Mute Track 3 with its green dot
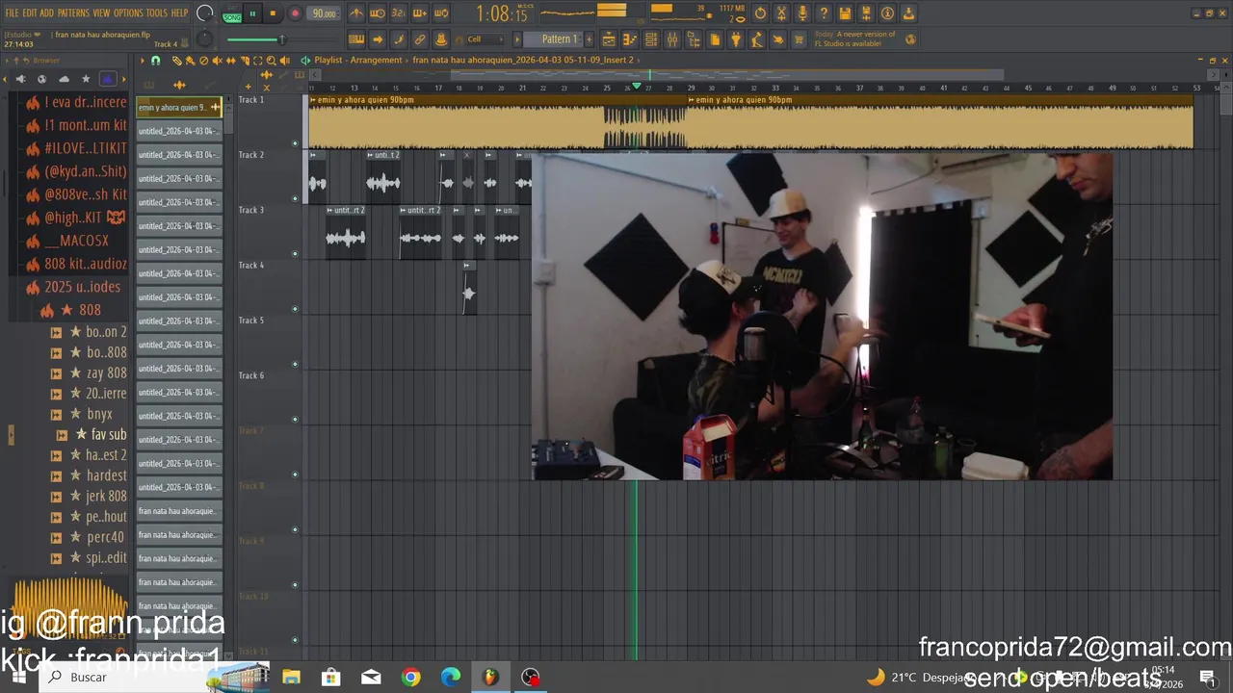The image size is (1233, 693). tap(295, 254)
